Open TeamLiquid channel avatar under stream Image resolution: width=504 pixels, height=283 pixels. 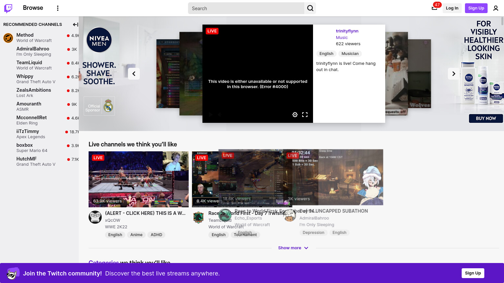(x=199, y=217)
